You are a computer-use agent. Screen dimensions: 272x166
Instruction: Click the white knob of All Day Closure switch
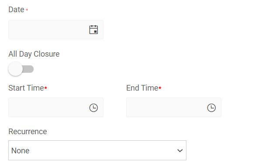click(x=15, y=69)
